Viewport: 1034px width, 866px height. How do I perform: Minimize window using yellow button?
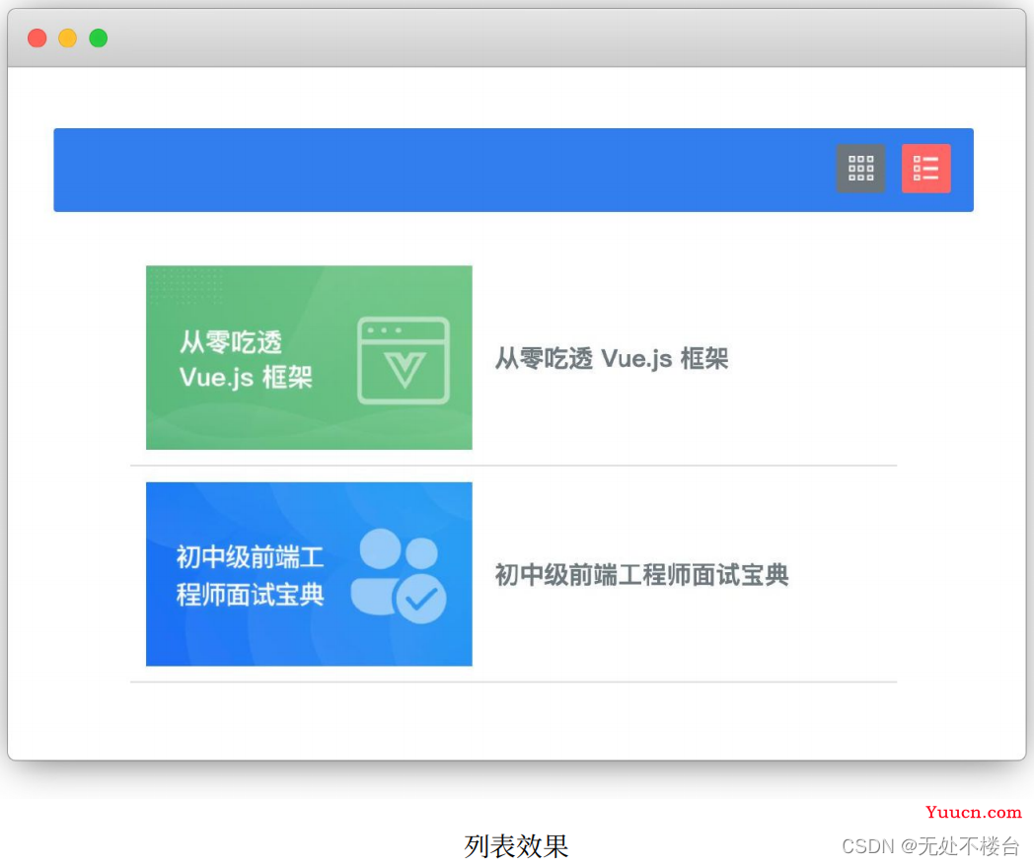tap(68, 38)
